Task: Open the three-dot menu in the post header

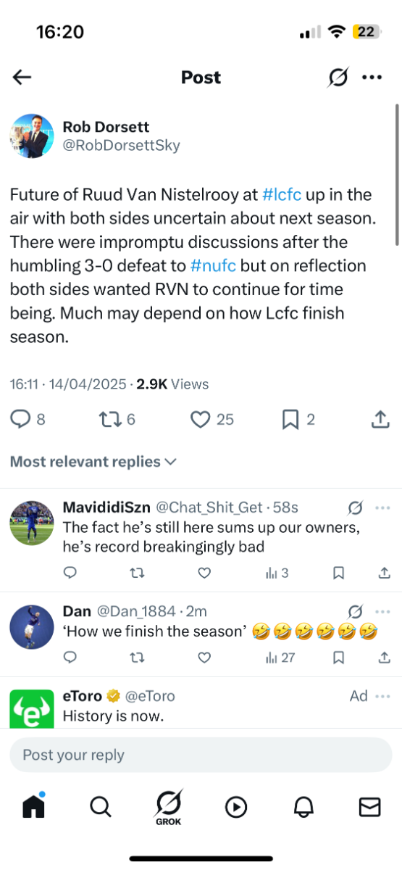Action: [x=372, y=78]
